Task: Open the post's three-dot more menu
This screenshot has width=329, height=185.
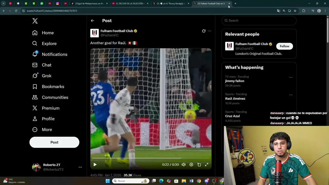Action: 209,31
